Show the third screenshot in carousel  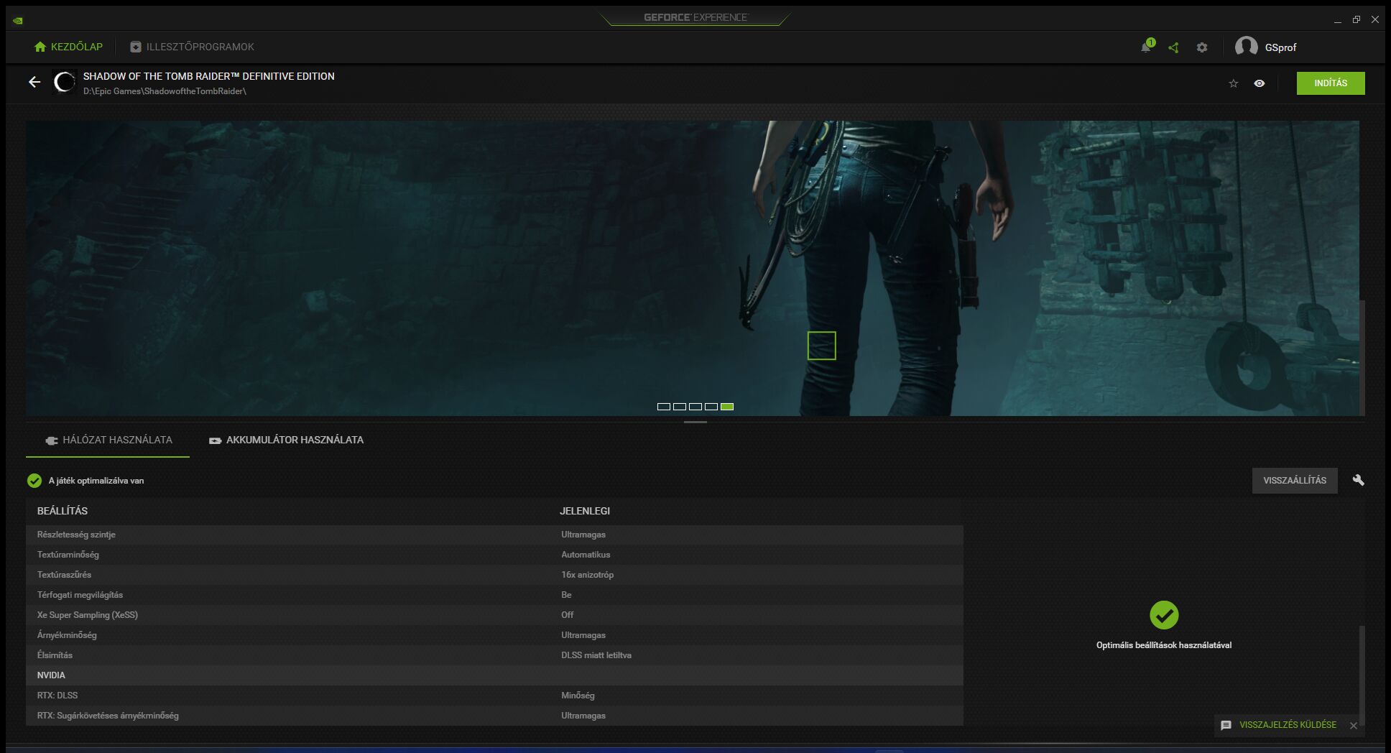pyautogui.click(x=695, y=407)
